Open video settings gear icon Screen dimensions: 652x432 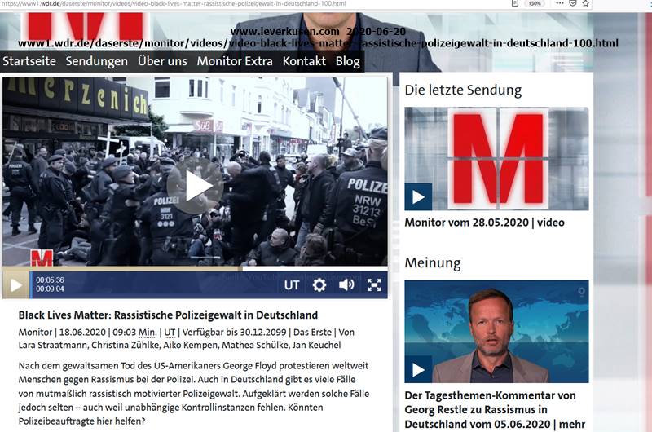319,285
